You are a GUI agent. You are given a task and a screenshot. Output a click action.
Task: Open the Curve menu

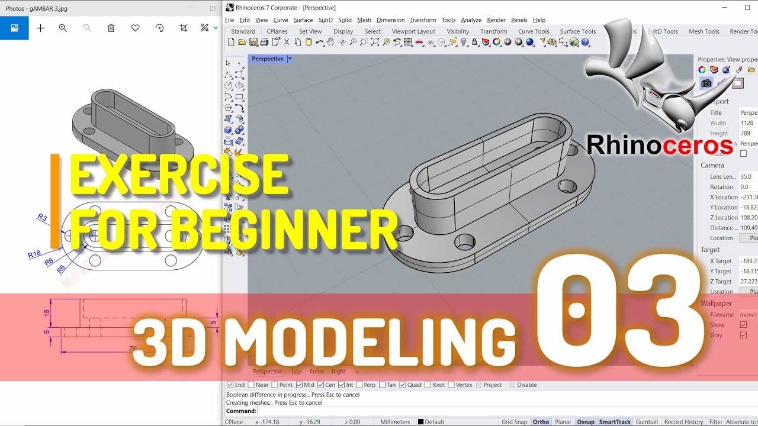point(281,20)
